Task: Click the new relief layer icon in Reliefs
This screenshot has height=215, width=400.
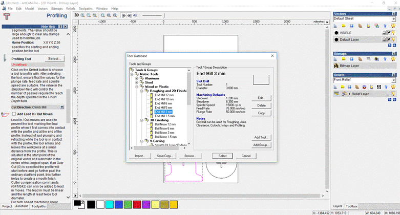Action: [335, 87]
